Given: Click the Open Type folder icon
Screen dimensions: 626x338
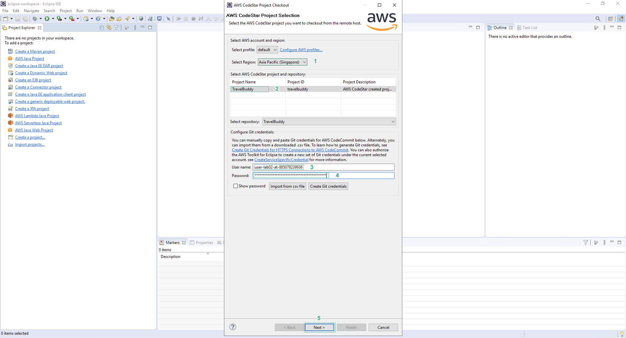Looking at the screenshot, I should click(x=112, y=19).
